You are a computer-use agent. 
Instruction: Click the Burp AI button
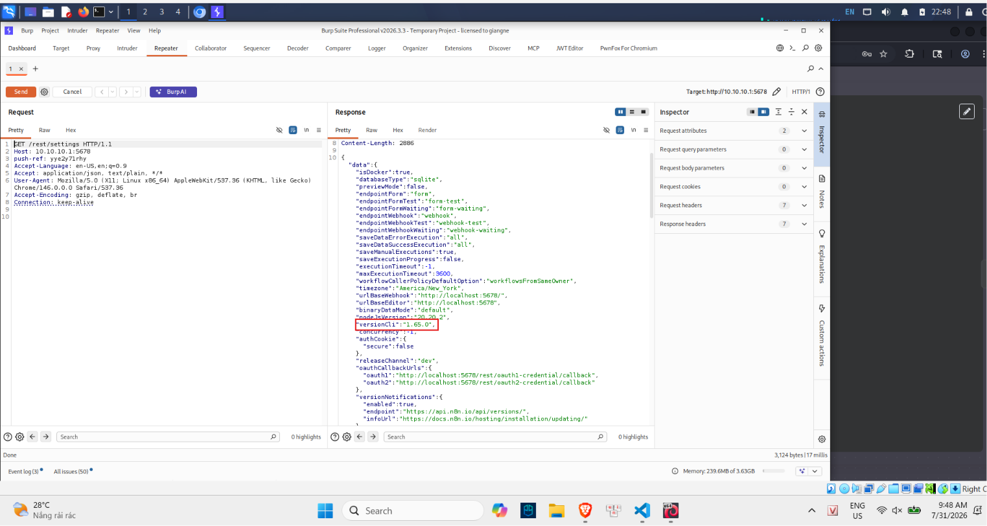[173, 92]
